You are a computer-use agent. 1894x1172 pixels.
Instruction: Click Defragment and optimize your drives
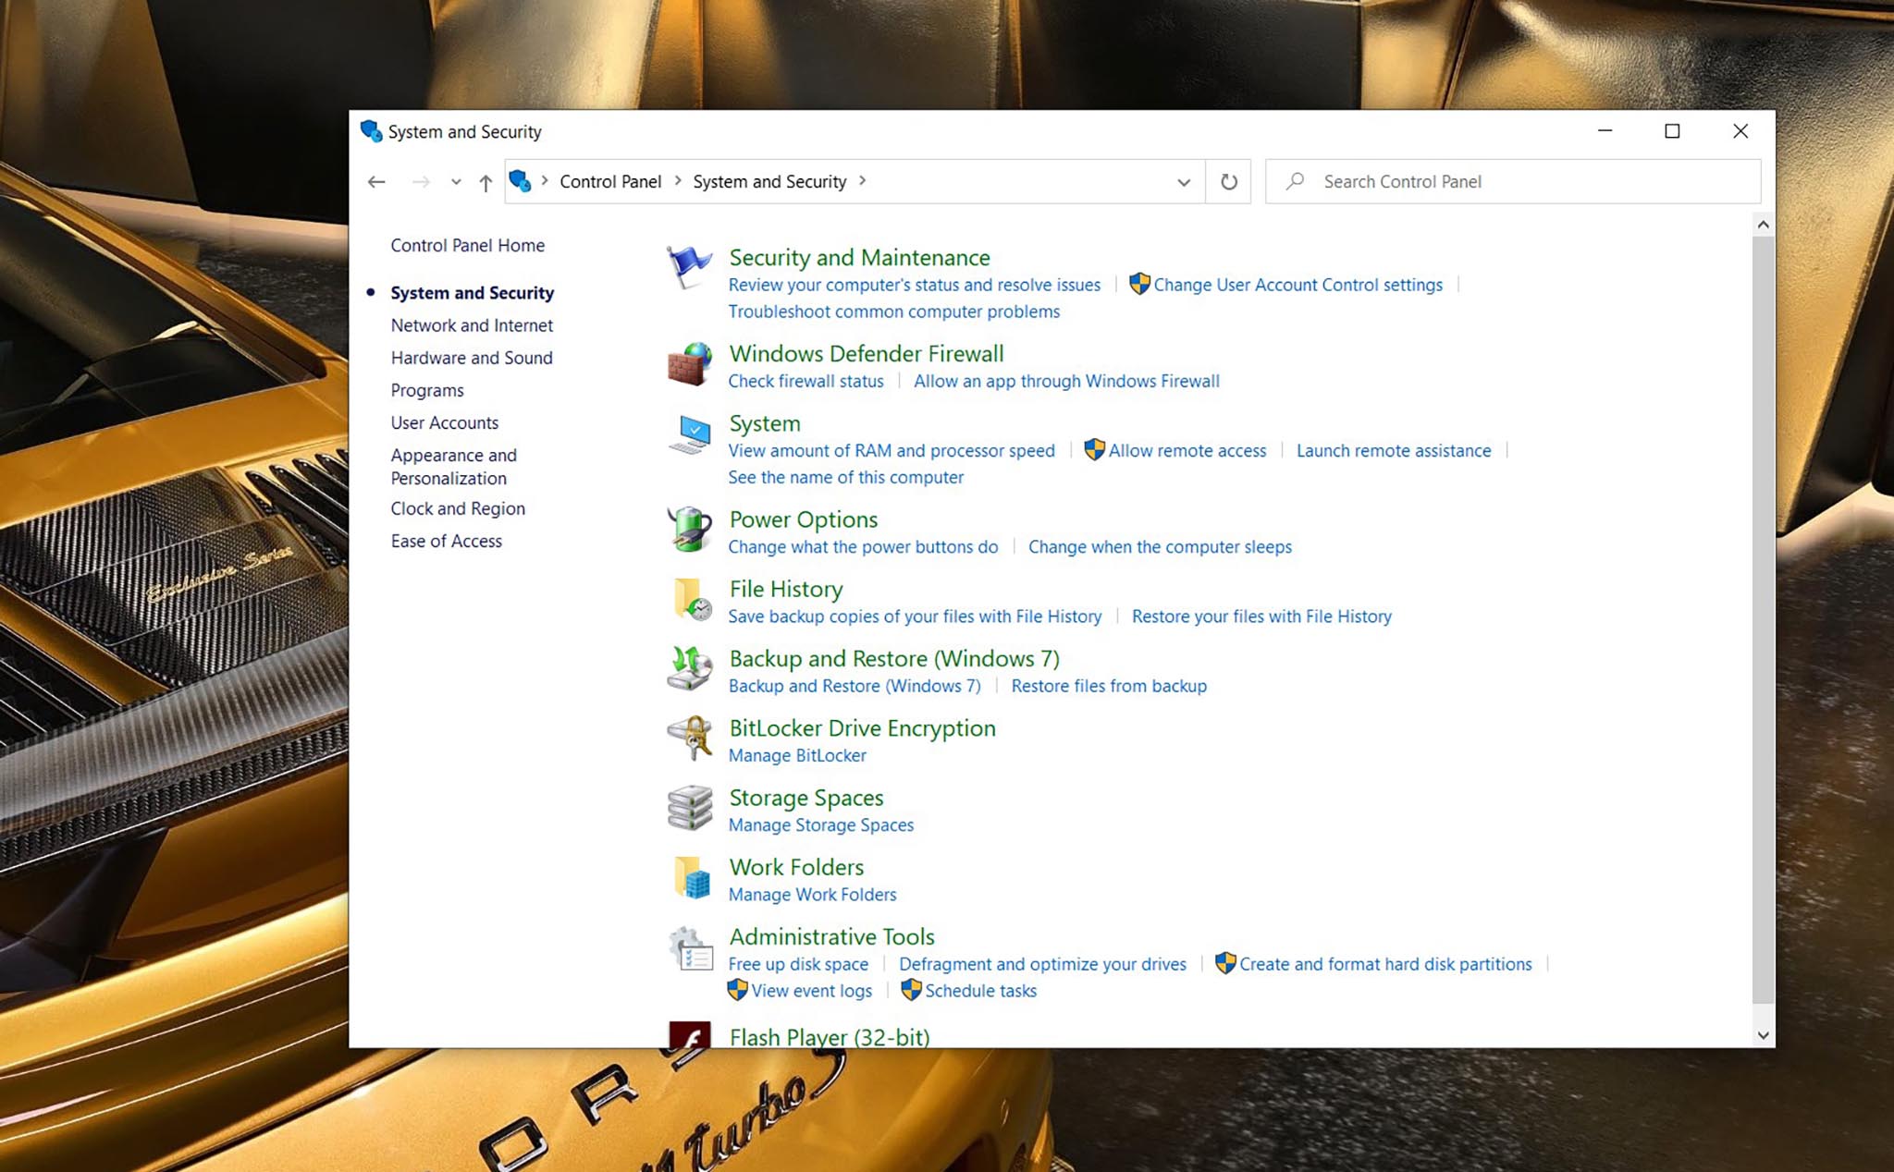pyautogui.click(x=1041, y=964)
